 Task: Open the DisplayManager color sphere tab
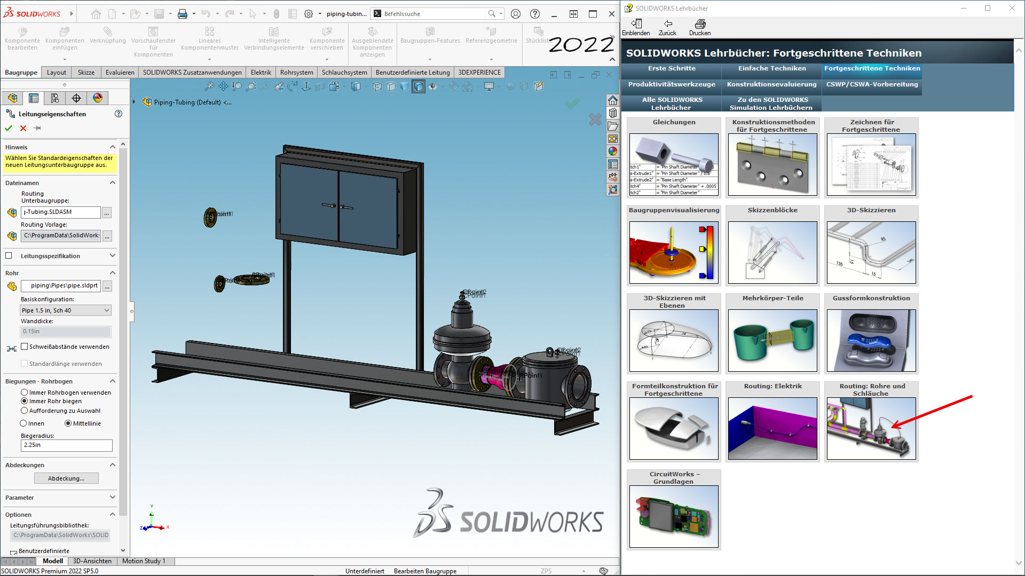[98, 98]
